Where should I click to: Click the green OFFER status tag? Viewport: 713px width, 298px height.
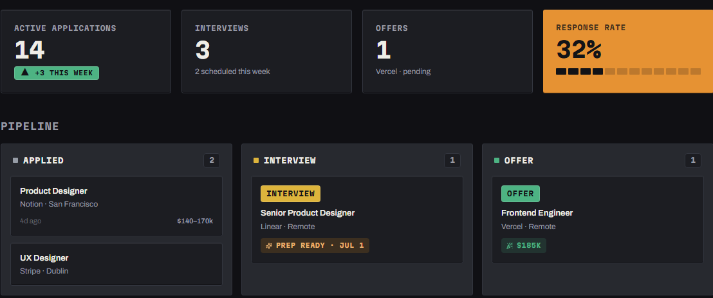point(521,194)
